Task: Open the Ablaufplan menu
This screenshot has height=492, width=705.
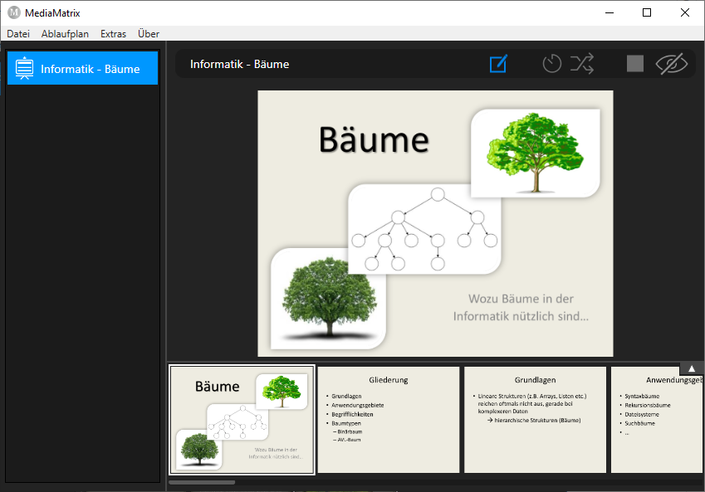Action: [x=65, y=34]
